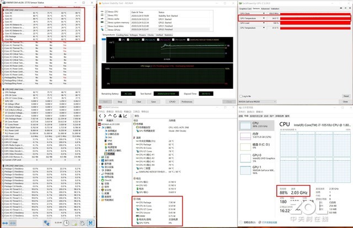Image resolution: width=353 pixels, height=228 pixels.
Task: Open CPU Temperature sensor dropdown in GPU-Z
Action: pos(264,28)
